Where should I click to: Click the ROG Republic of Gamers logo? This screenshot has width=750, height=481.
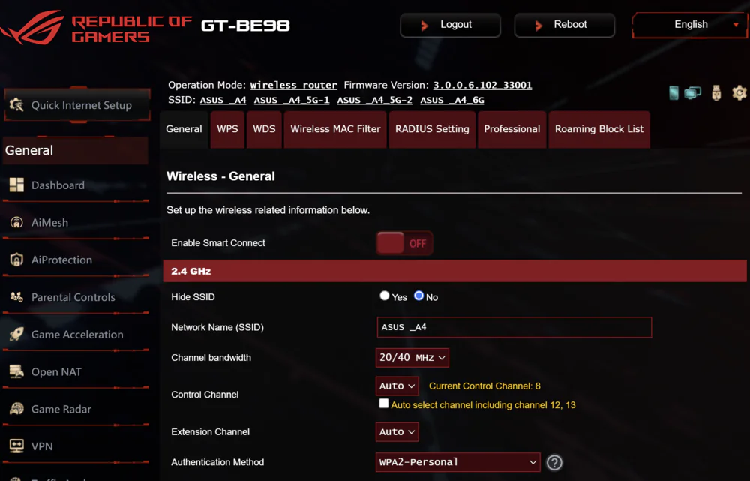[96, 27]
